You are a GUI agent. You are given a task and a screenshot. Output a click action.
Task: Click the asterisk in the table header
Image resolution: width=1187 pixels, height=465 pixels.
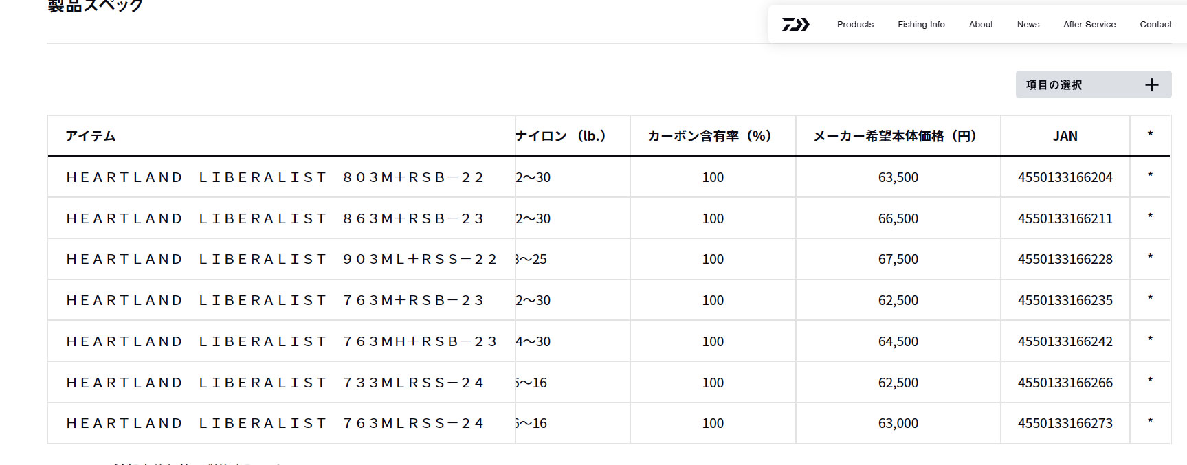(1150, 135)
